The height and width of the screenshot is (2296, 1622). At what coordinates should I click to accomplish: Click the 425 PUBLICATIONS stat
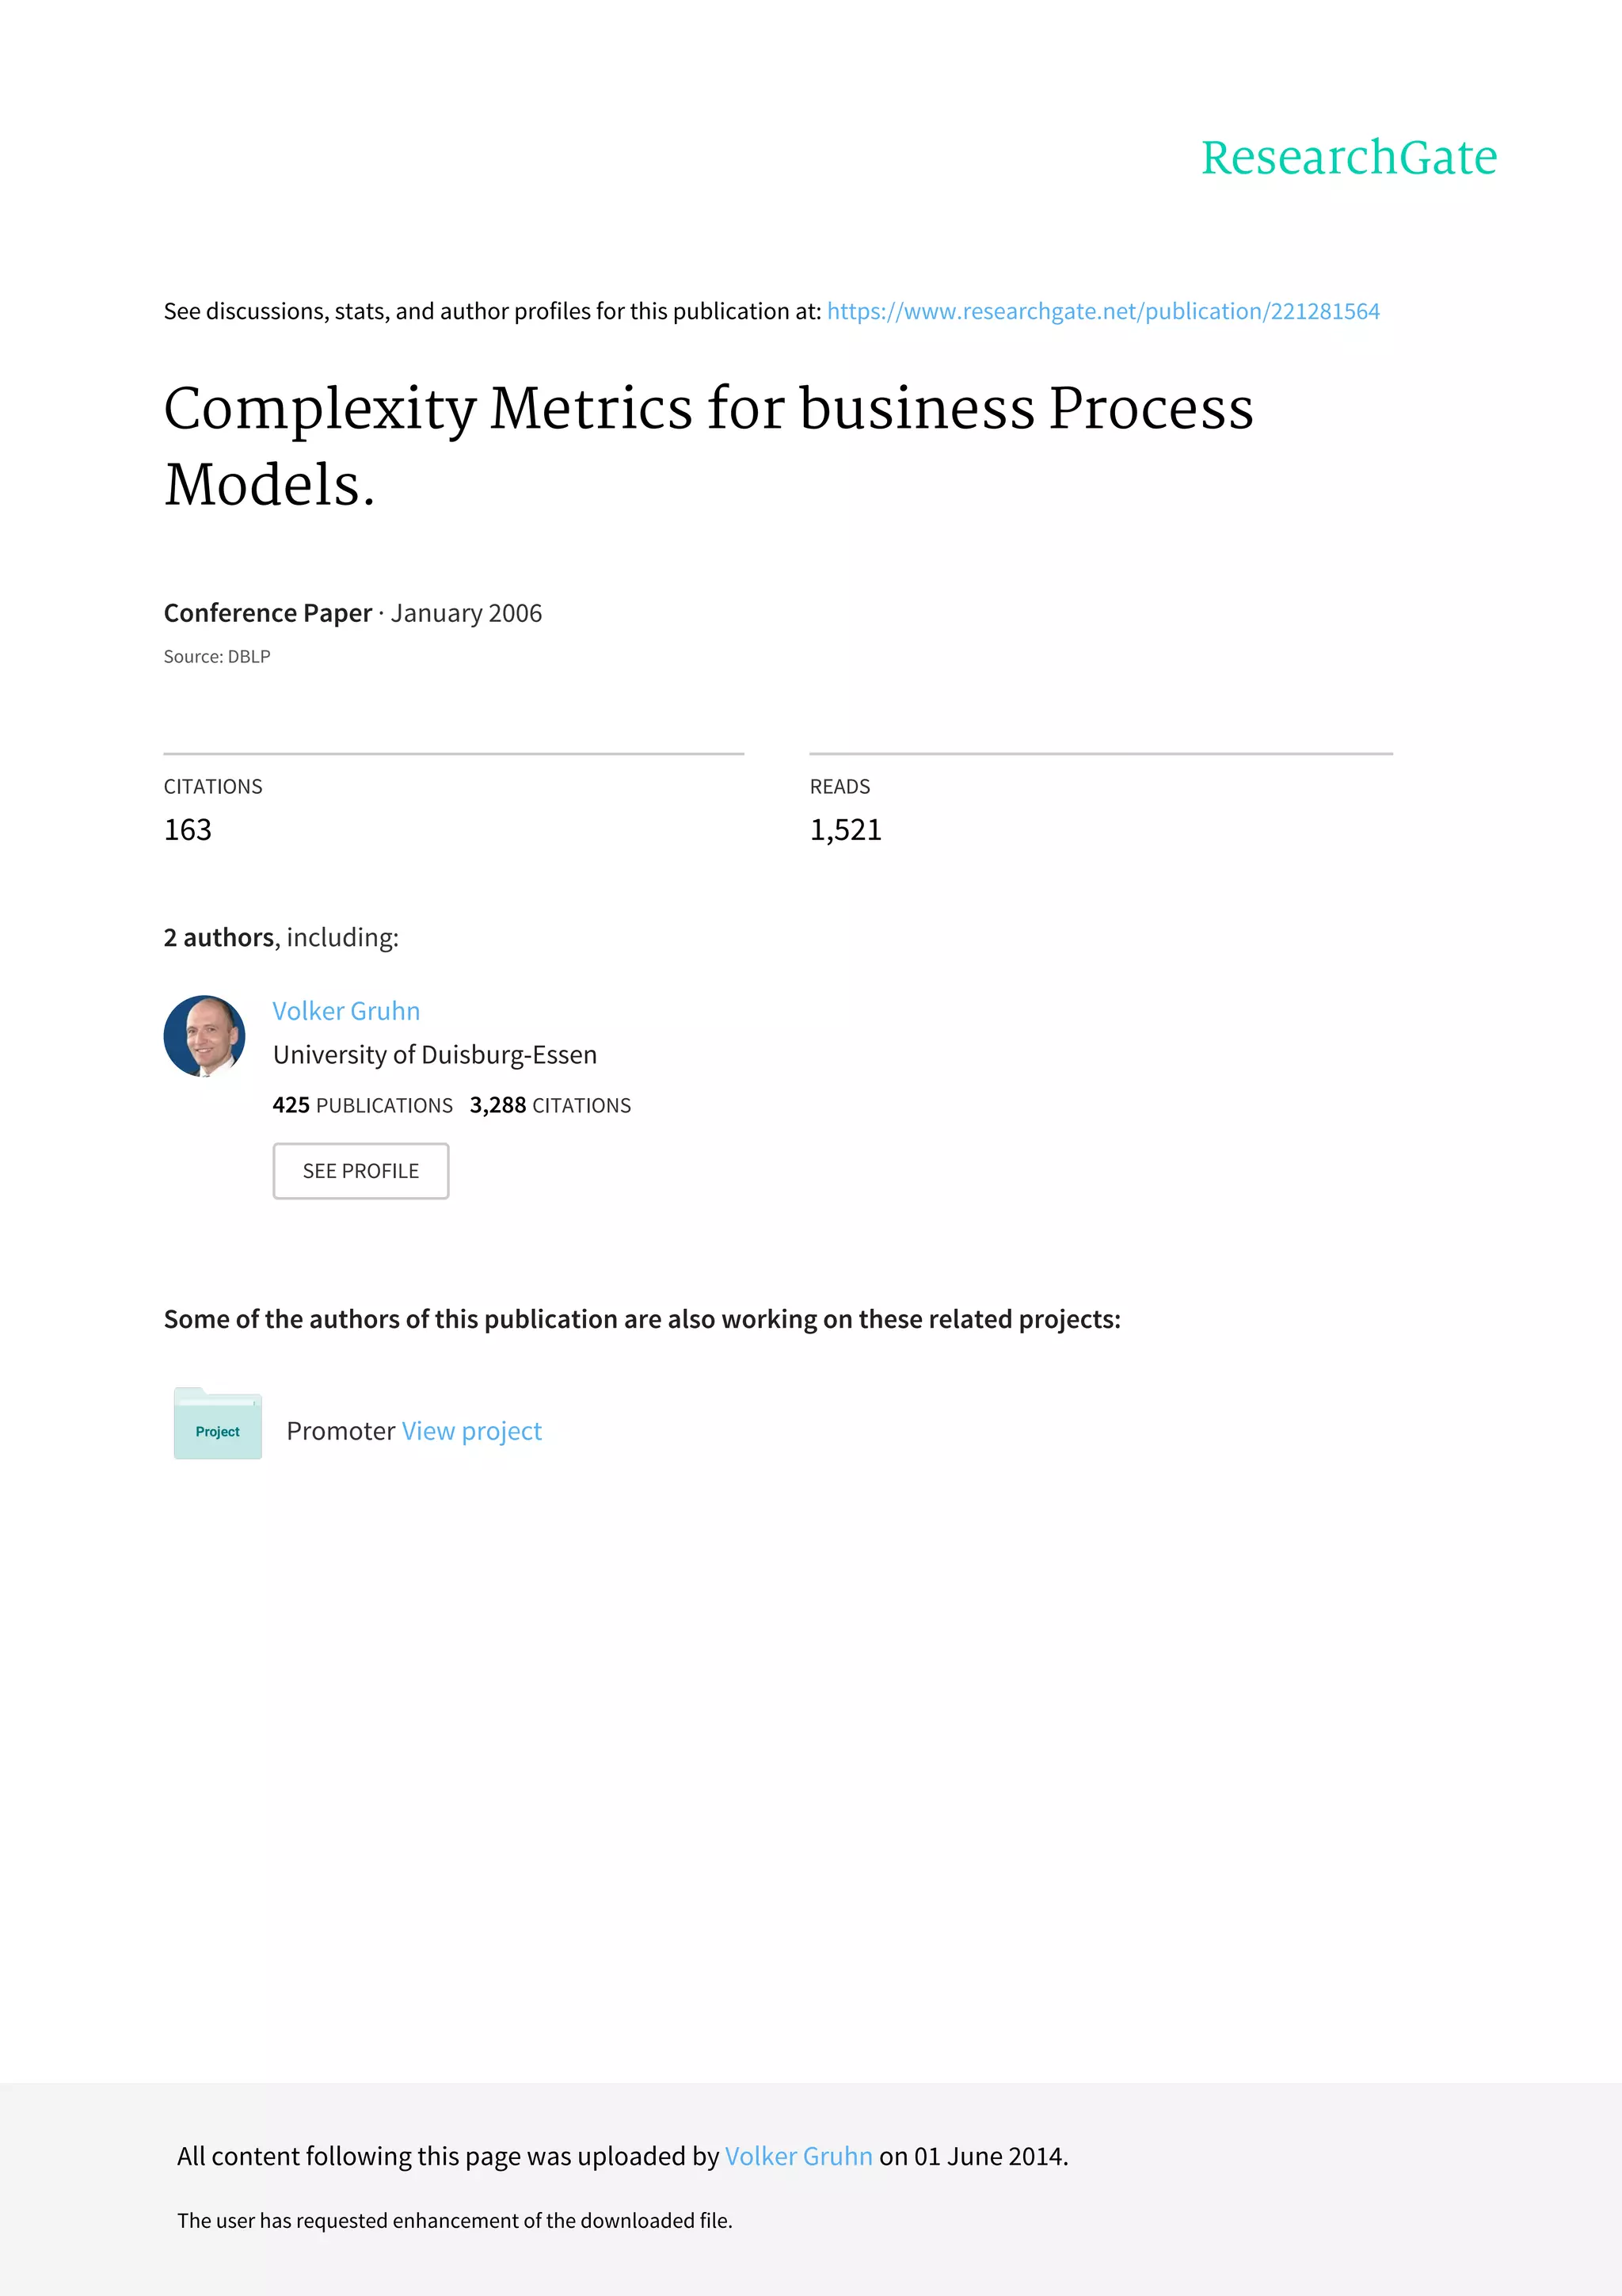(x=362, y=1105)
